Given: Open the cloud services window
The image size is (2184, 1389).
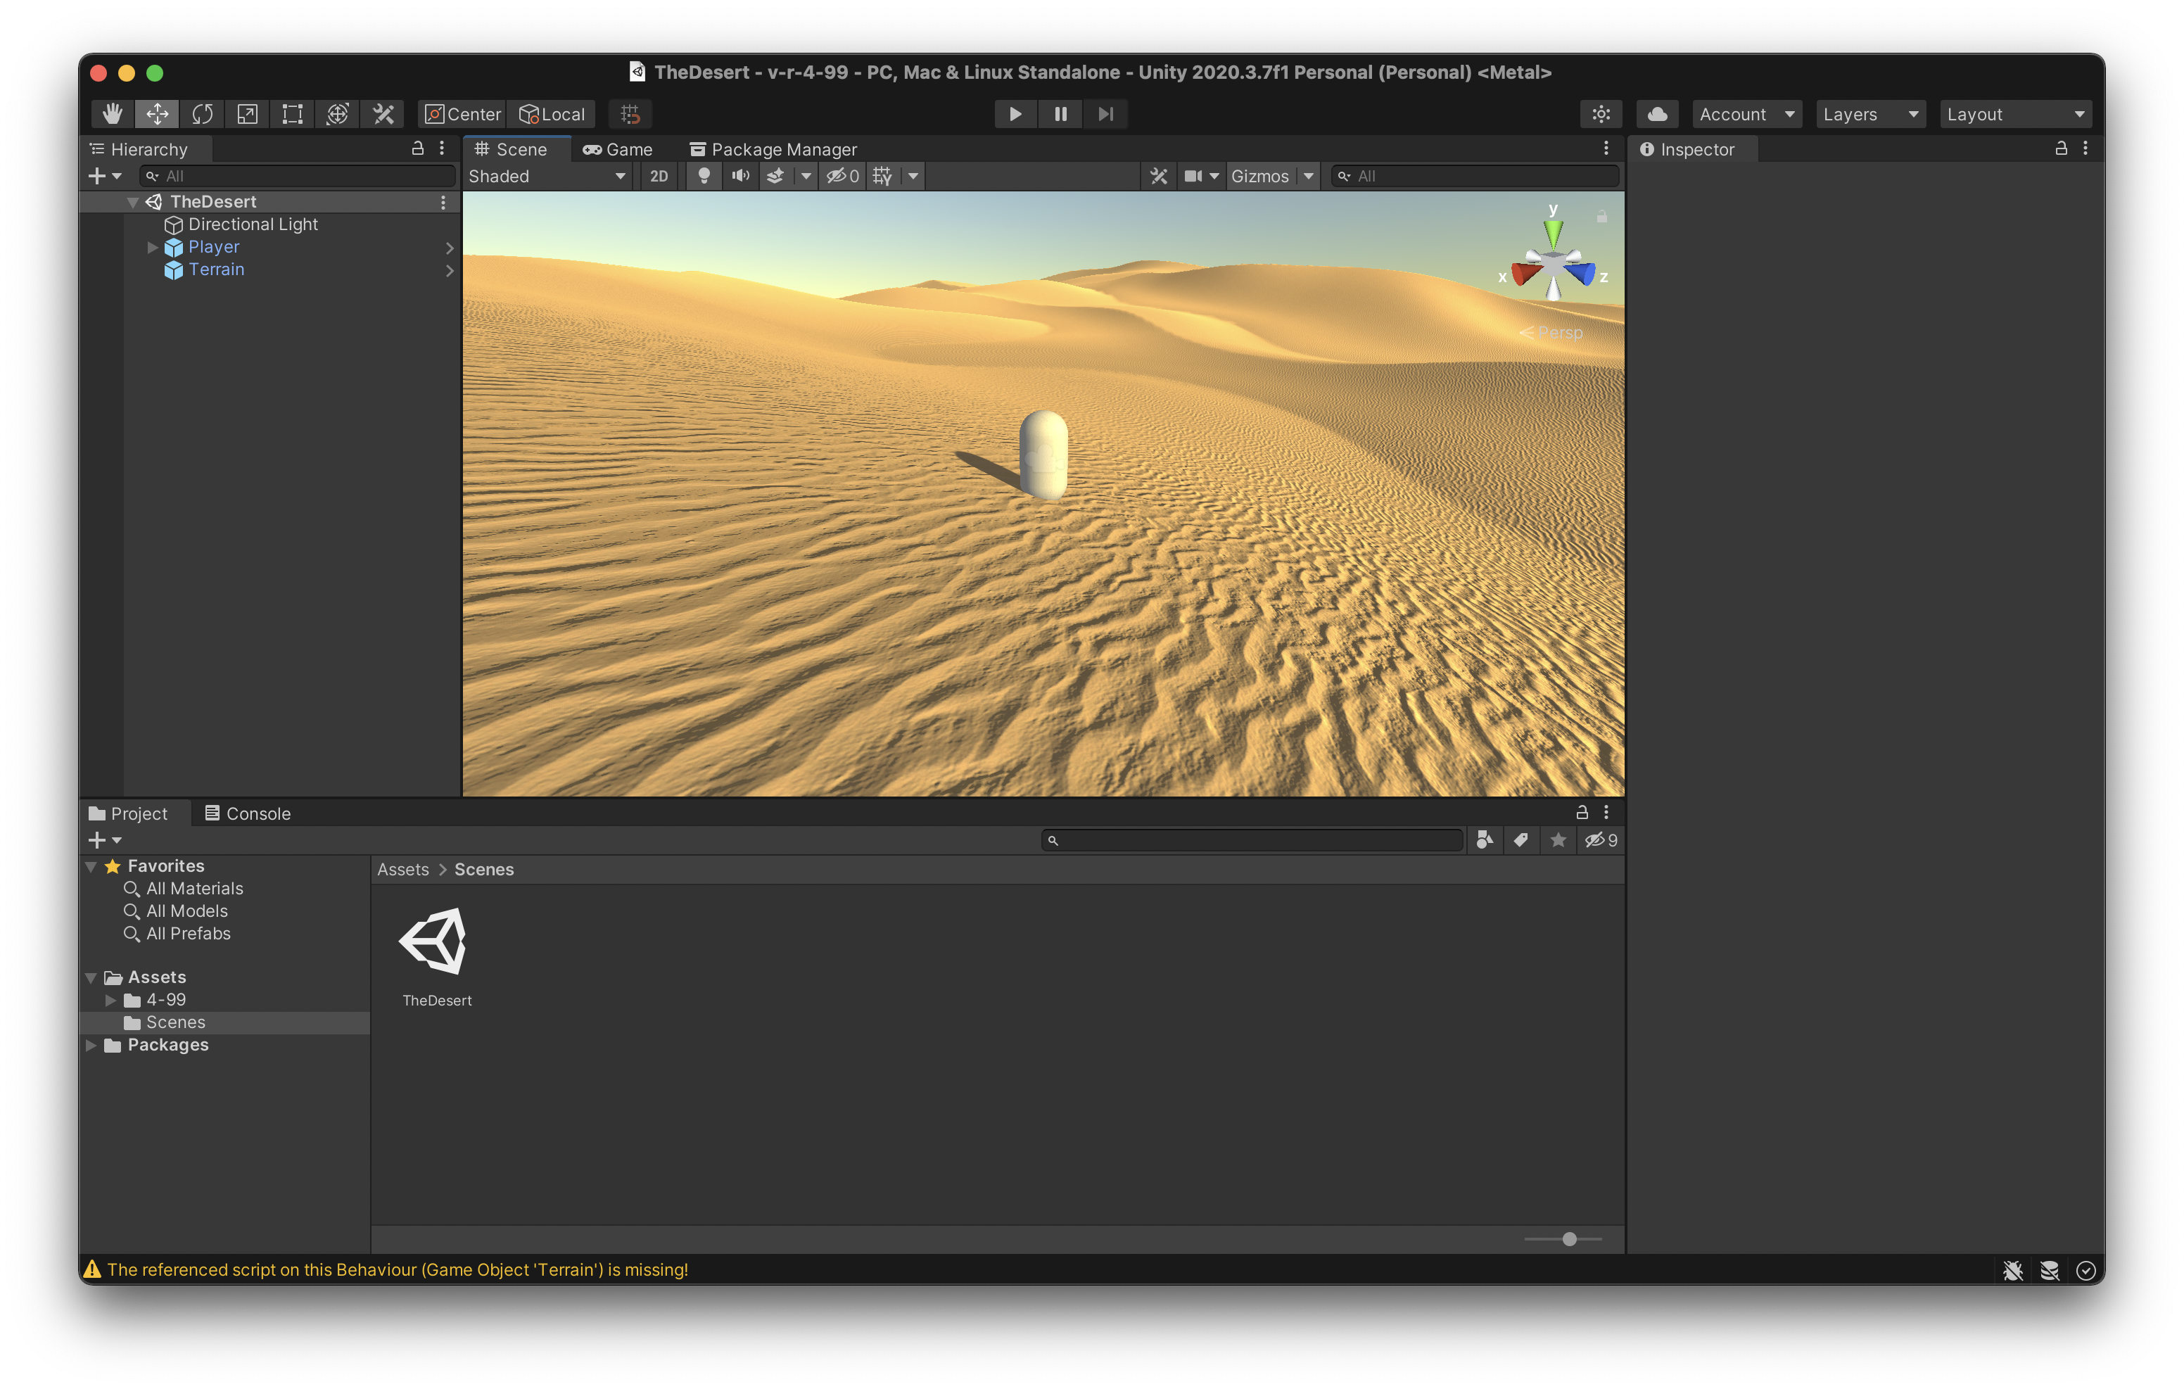Looking at the screenshot, I should tap(1657, 113).
